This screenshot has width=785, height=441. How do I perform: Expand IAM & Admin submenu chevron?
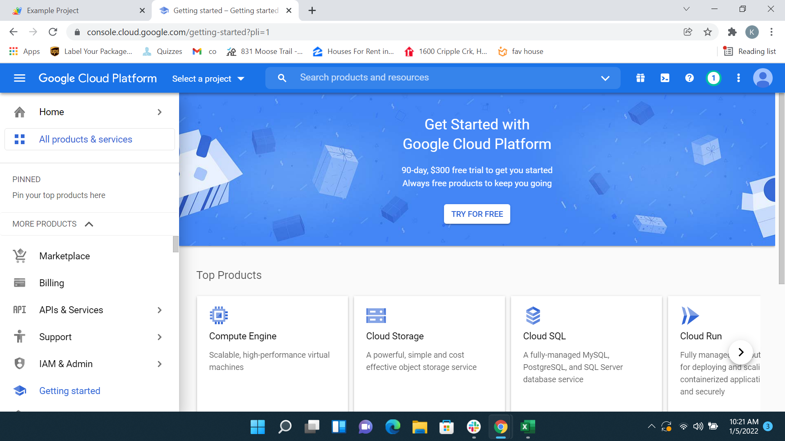coord(159,364)
